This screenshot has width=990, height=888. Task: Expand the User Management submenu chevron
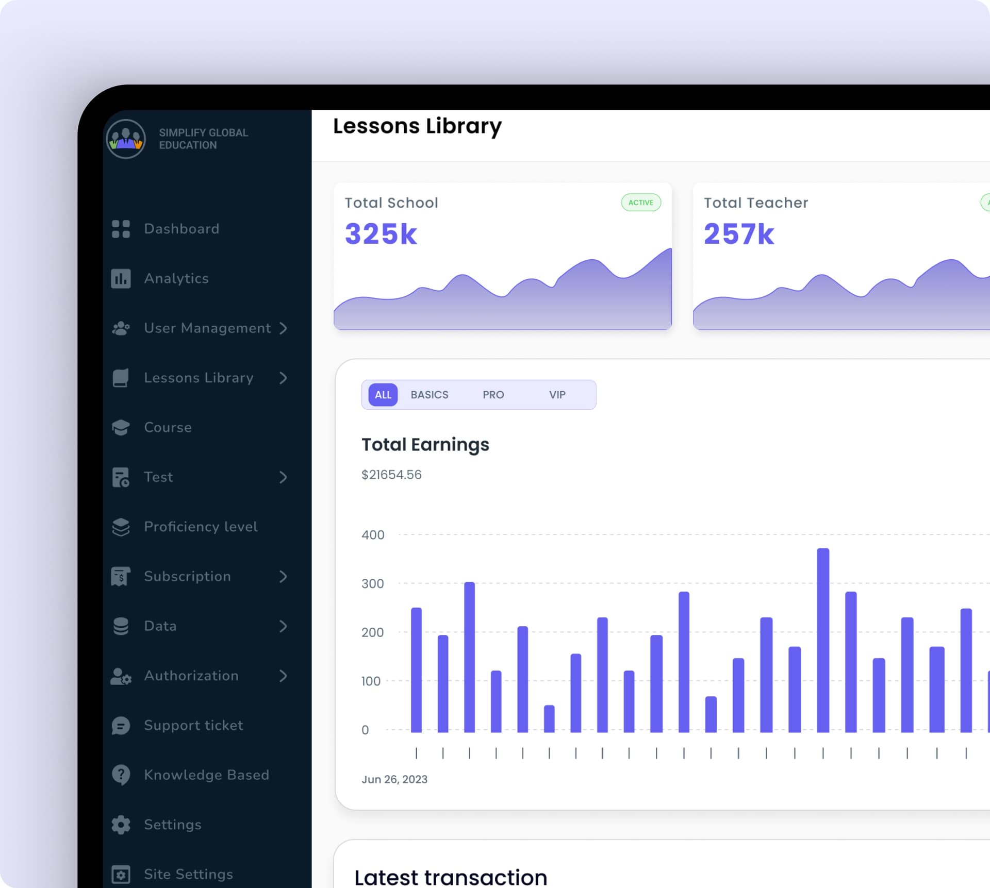tap(283, 328)
